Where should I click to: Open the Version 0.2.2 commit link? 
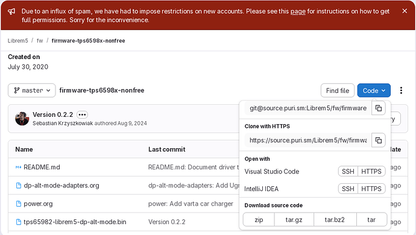(53, 114)
